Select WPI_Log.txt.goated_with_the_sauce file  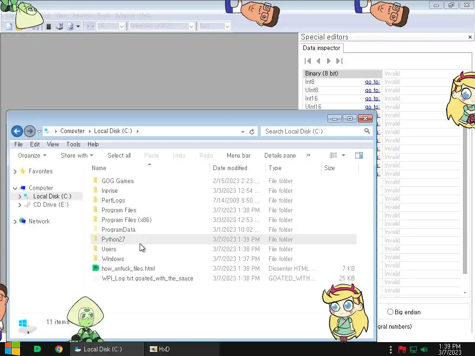147,278
